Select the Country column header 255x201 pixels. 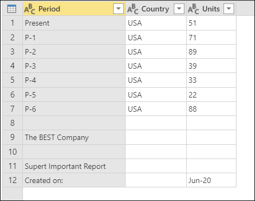pos(156,9)
